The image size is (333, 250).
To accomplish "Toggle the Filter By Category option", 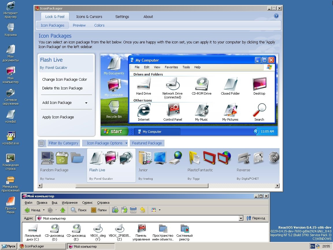I will point(63,143).
